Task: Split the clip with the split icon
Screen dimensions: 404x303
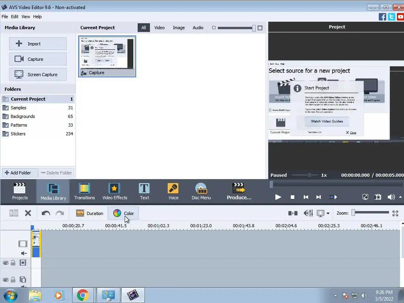Action: pos(14,213)
